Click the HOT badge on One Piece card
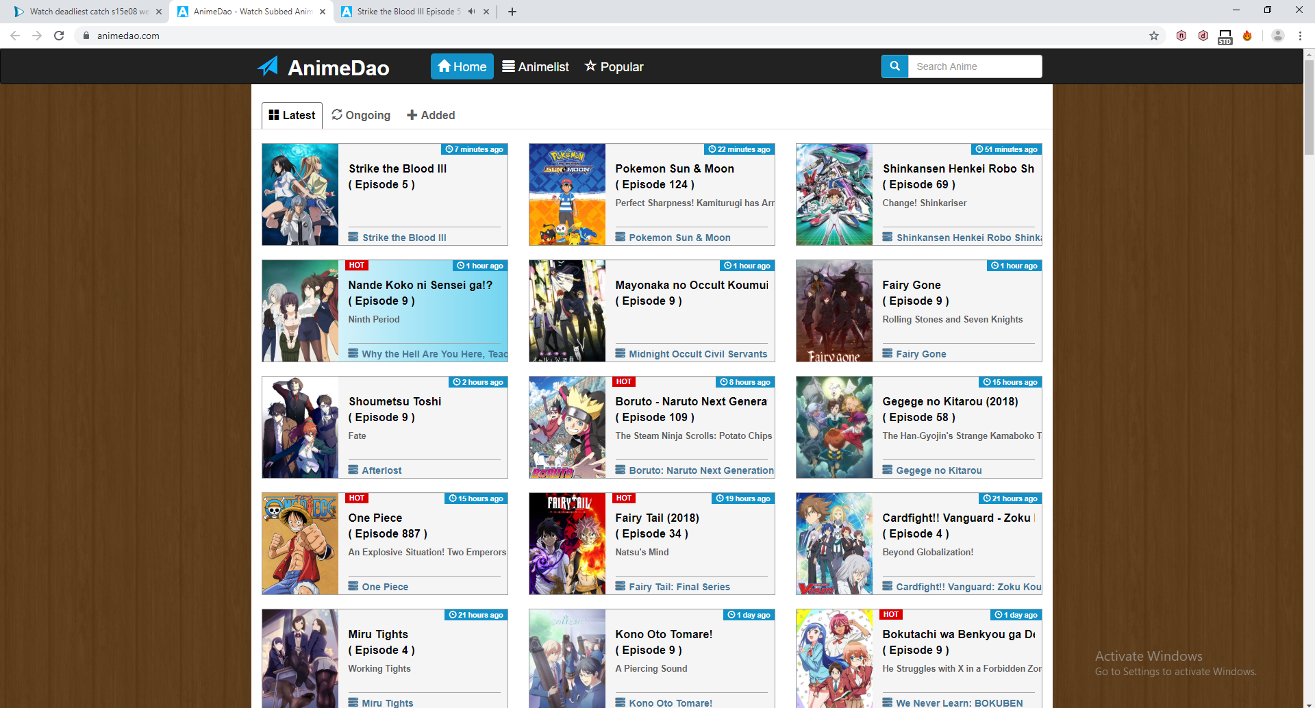Viewport: 1315px width, 708px height. [356, 498]
